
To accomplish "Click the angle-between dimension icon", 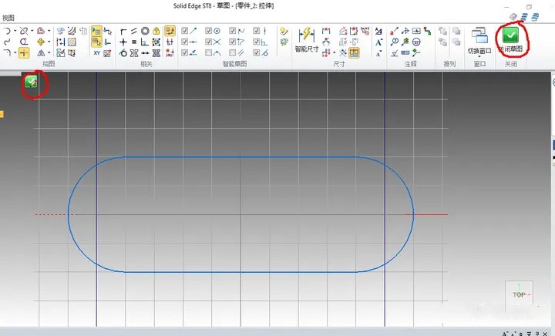I will point(326,42).
